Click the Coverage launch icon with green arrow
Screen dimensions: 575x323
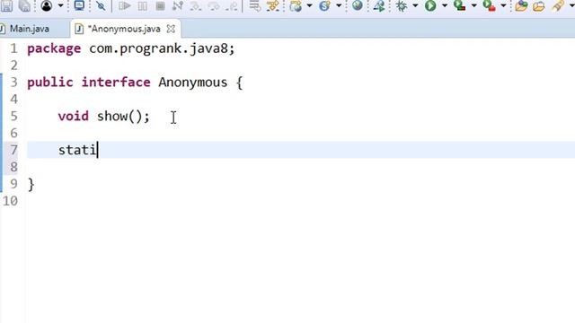(379, 5)
